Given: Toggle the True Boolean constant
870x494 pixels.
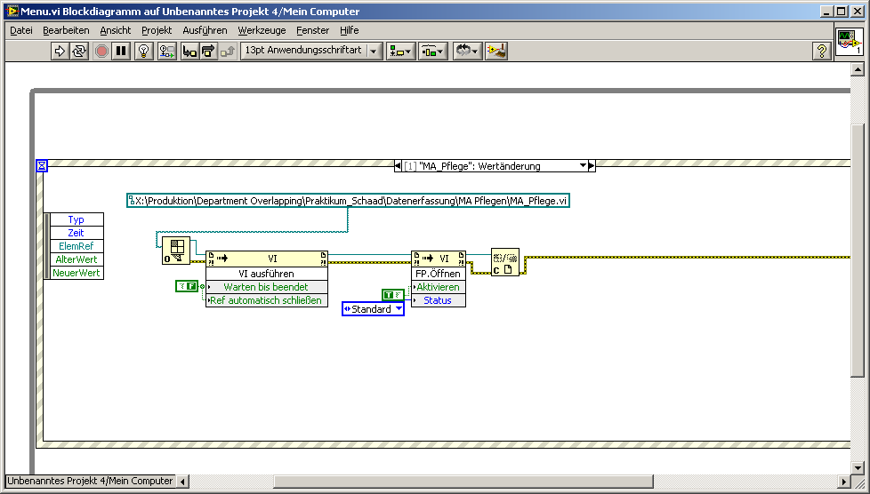Looking at the screenshot, I should click(393, 295).
